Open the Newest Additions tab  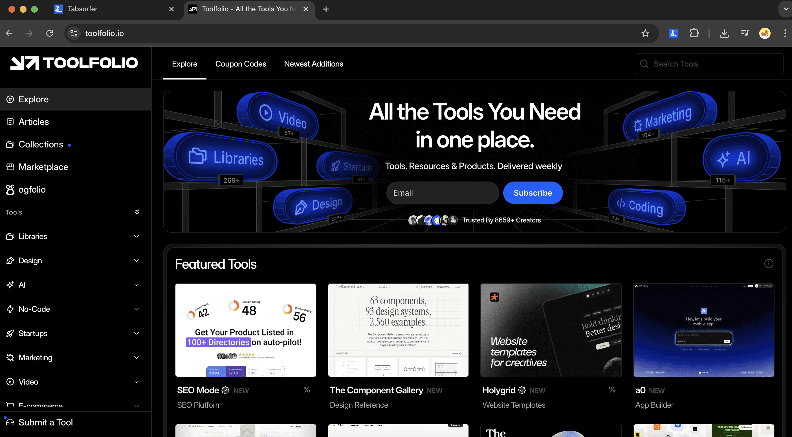pos(313,64)
